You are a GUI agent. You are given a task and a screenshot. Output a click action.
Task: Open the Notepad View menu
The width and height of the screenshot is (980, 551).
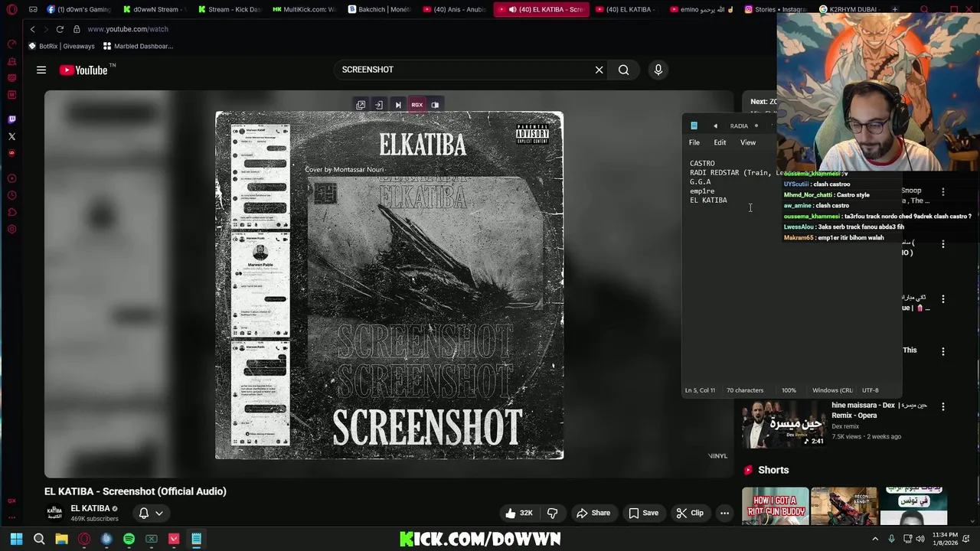pos(748,142)
